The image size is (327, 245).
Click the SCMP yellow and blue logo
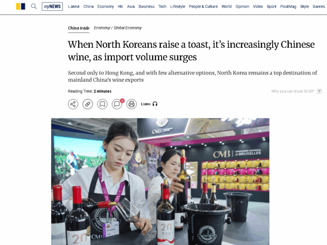click(x=21, y=6)
